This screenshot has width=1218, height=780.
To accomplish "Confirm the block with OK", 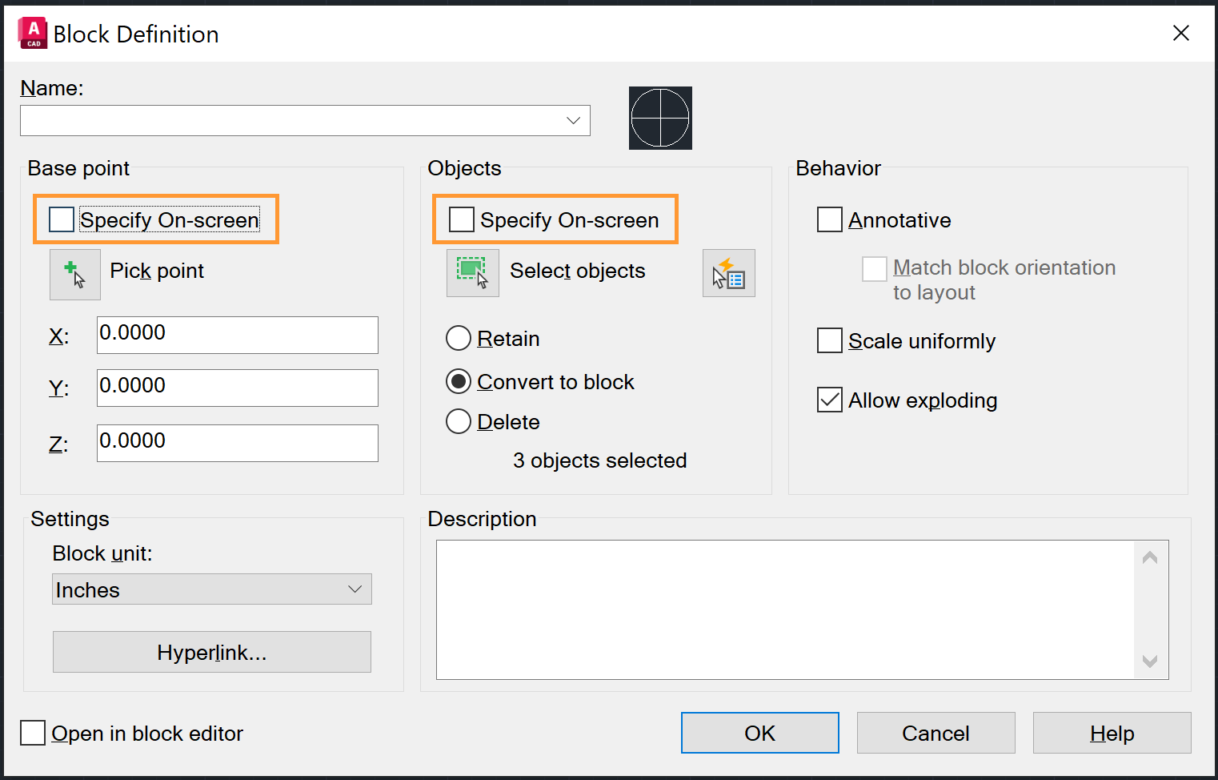I will click(x=759, y=733).
